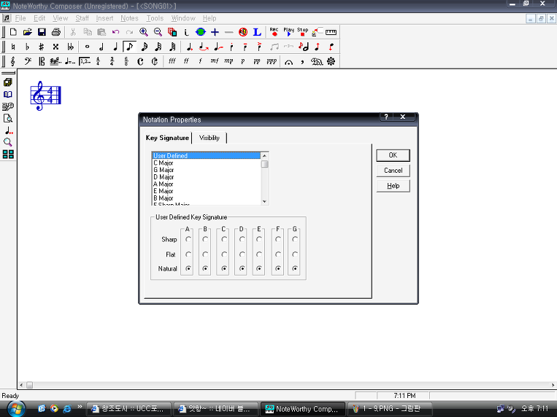Viewport: 557px width, 417px height.
Task: Click the dialog question mark help button
Action: pyautogui.click(x=386, y=117)
